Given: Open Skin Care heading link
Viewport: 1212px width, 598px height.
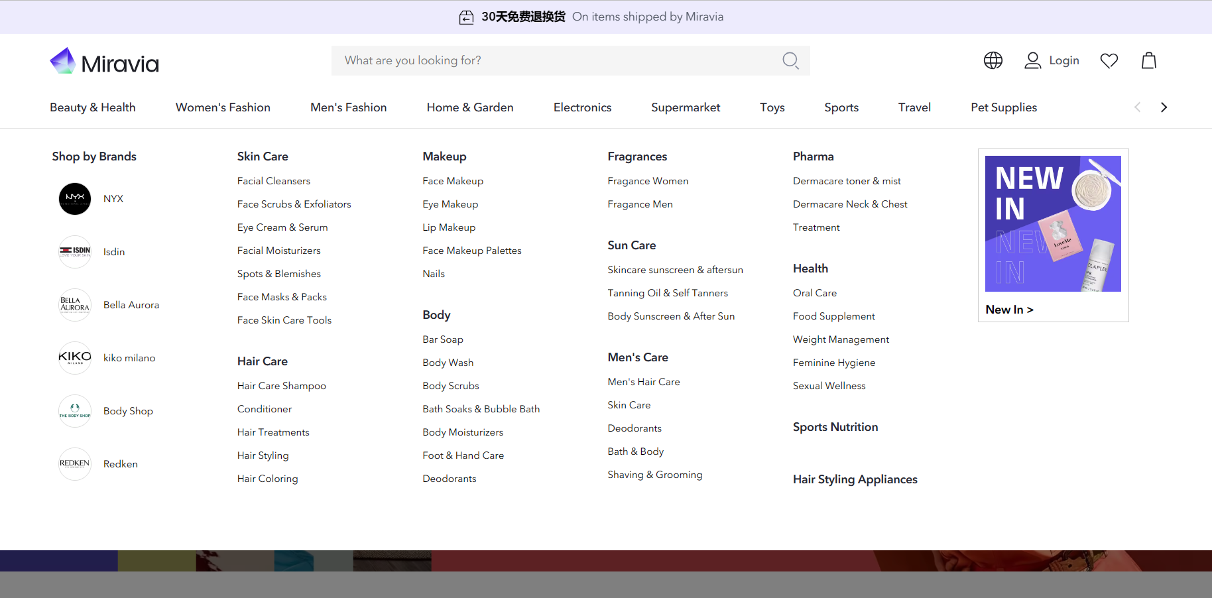Looking at the screenshot, I should click(x=263, y=156).
